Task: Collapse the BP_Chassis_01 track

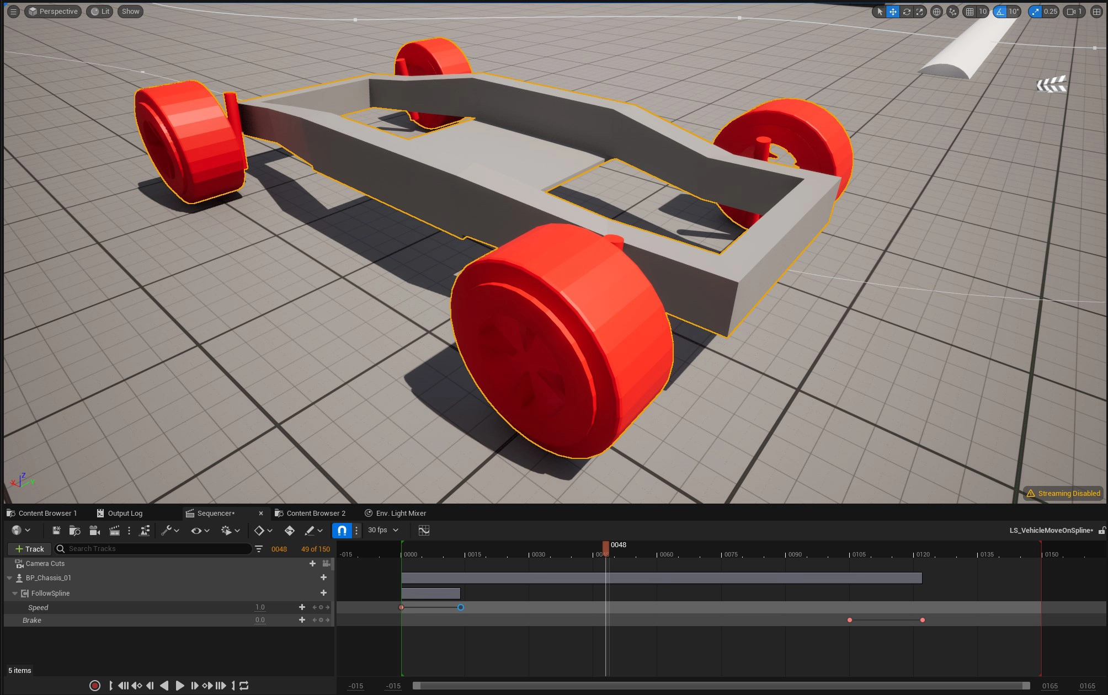Action: (x=9, y=578)
